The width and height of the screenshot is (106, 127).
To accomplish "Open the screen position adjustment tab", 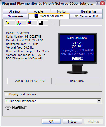I will [x=31, y=23].
